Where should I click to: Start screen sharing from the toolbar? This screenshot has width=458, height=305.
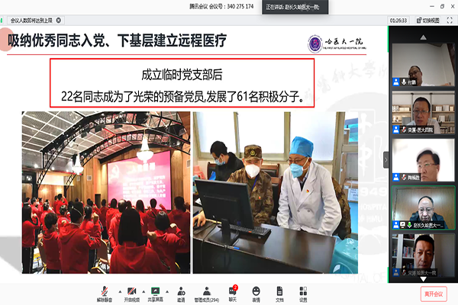click(155, 293)
